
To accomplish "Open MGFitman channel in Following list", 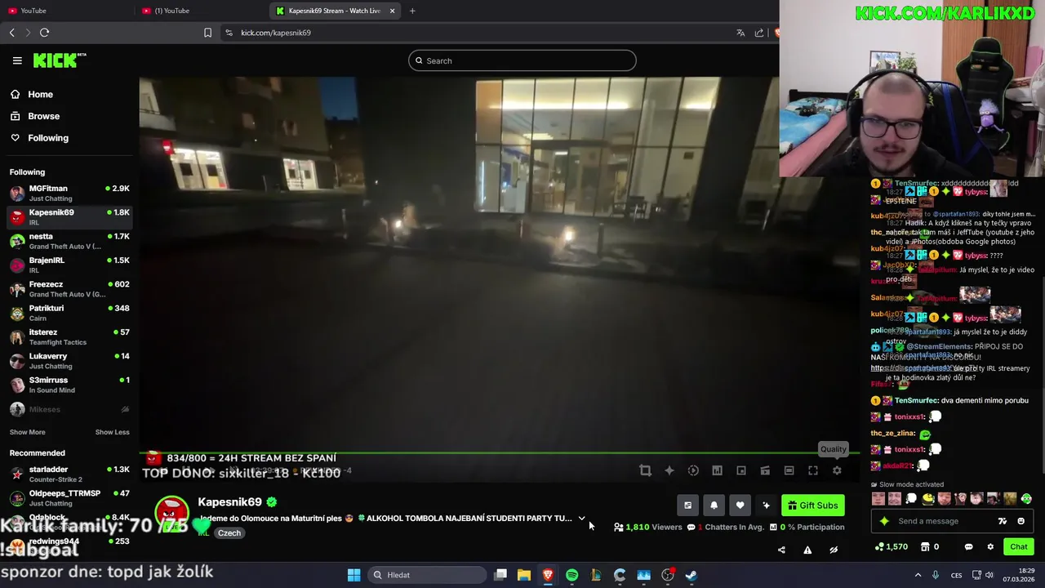I will coord(69,194).
